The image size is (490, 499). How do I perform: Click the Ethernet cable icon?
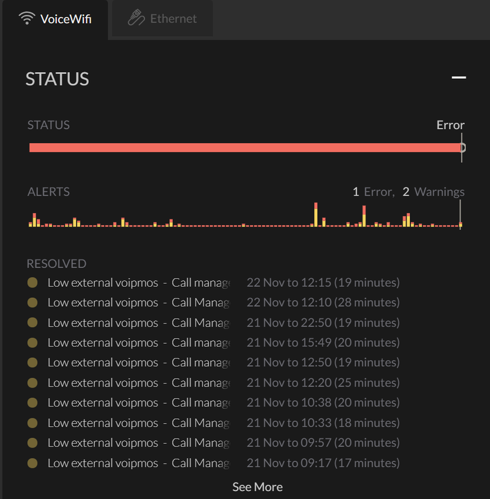pos(136,18)
